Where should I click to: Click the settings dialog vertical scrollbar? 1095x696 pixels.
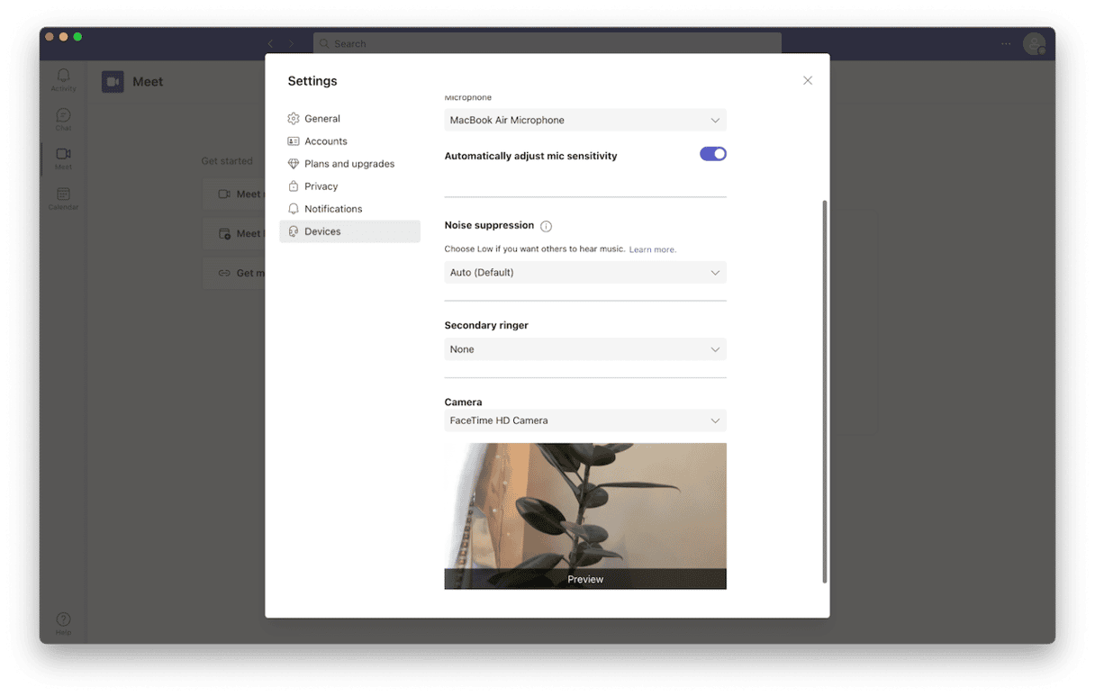pyautogui.click(x=824, y=392)
